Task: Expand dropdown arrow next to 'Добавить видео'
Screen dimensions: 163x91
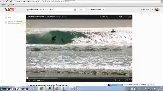Action: pyautogui.click(x=104, y=10)
